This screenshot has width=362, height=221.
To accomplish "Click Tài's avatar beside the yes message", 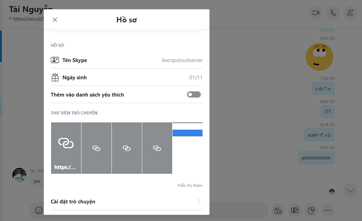I will (19, 175).
